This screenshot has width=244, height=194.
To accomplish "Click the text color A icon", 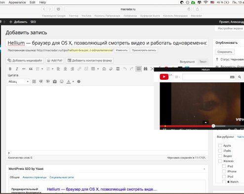I will pyautogui.click(x=69, y=82).
